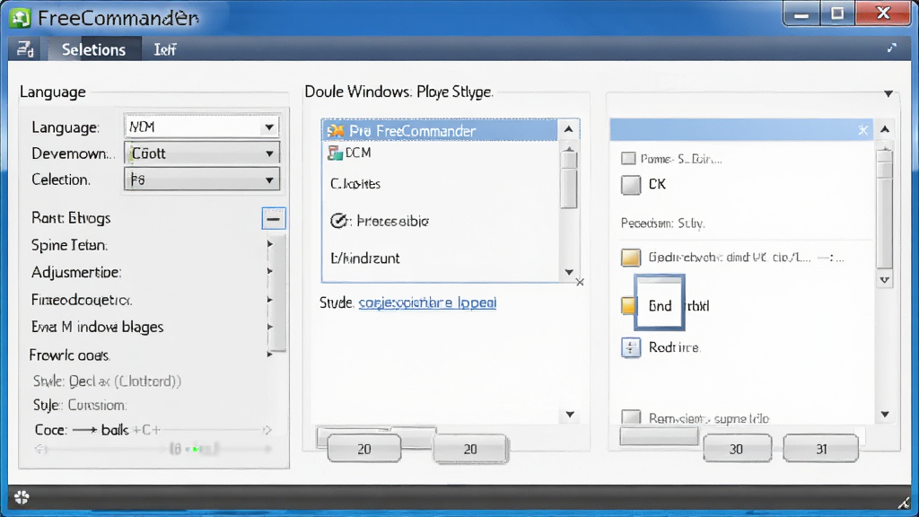This screenshot has width=919, height=517.
Task: Click the wide blank button below Remxient checkbox
Action: [660, 436]
